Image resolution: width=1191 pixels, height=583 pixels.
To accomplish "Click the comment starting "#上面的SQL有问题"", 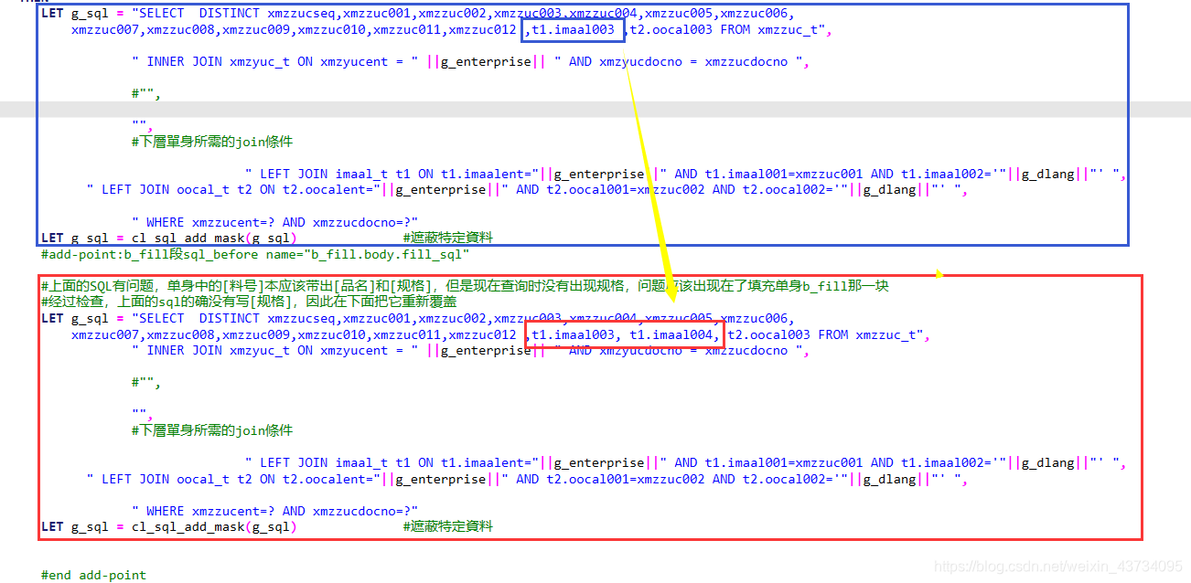I will tap(465, 286).
